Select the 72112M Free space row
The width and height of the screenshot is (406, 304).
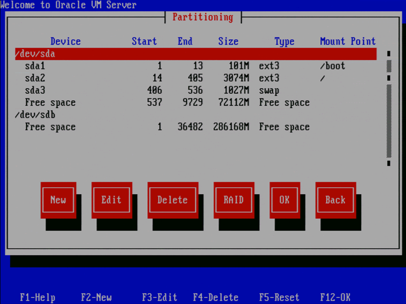pyautogui.click(x=196, y=102)
